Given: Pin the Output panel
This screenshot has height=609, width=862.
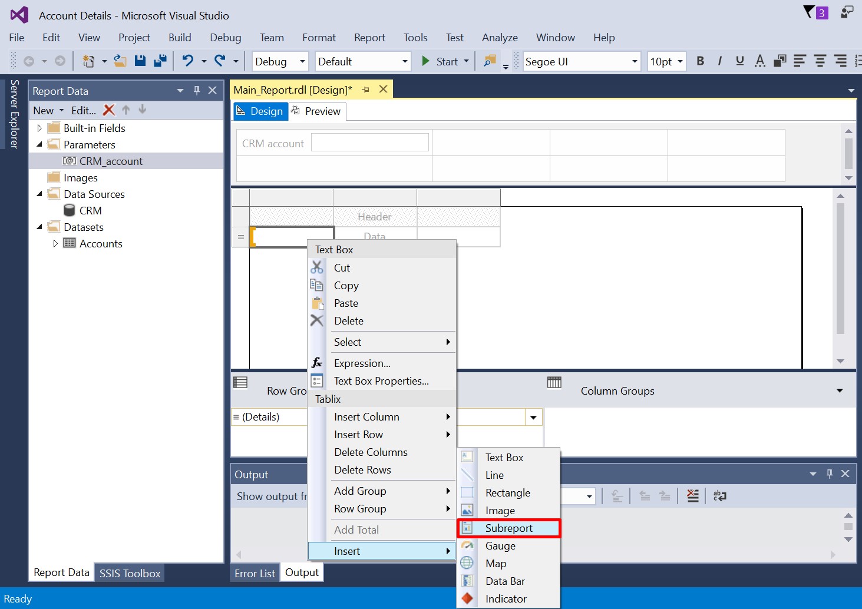Looking at the screenshot, I should pyautogui.click(x=830, y=474).
